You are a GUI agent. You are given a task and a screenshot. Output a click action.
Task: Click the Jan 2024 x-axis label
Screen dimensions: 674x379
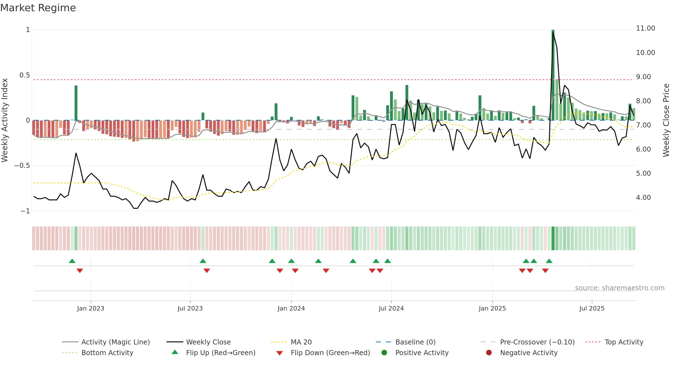[291, 308]
